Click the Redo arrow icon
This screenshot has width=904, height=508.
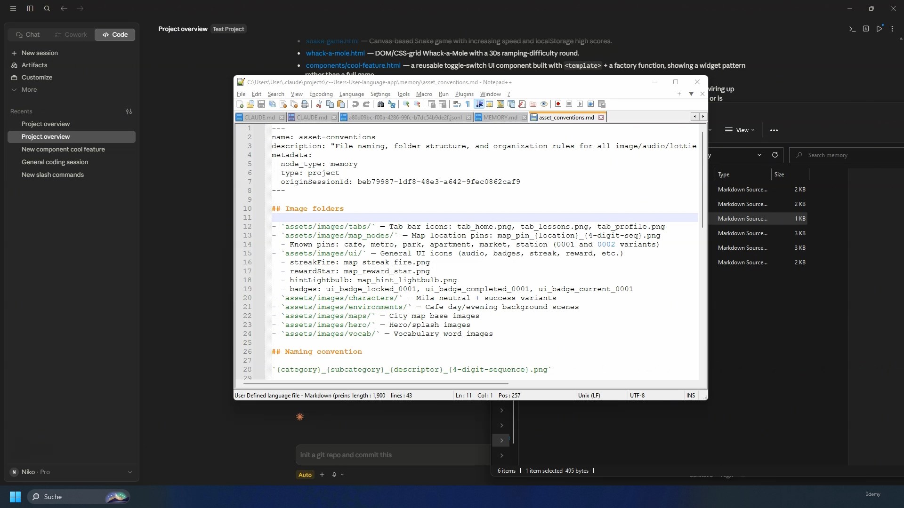[366, 104]
